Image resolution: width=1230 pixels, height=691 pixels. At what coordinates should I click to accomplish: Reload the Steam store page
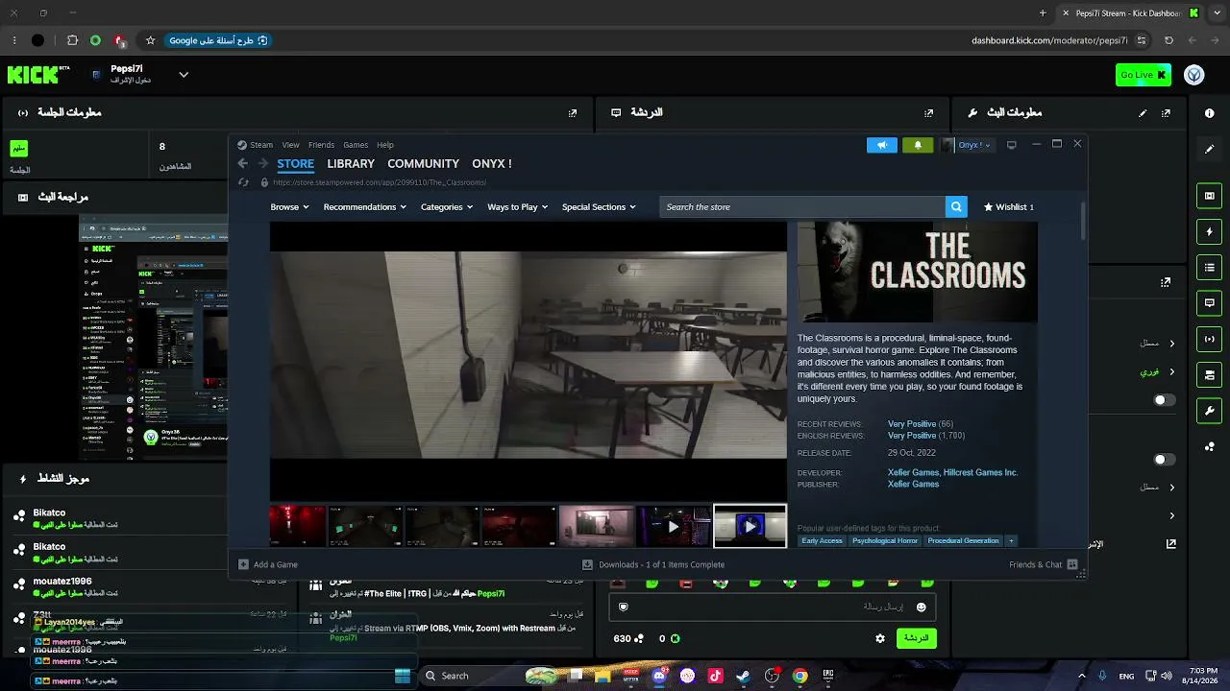[243, 182]
